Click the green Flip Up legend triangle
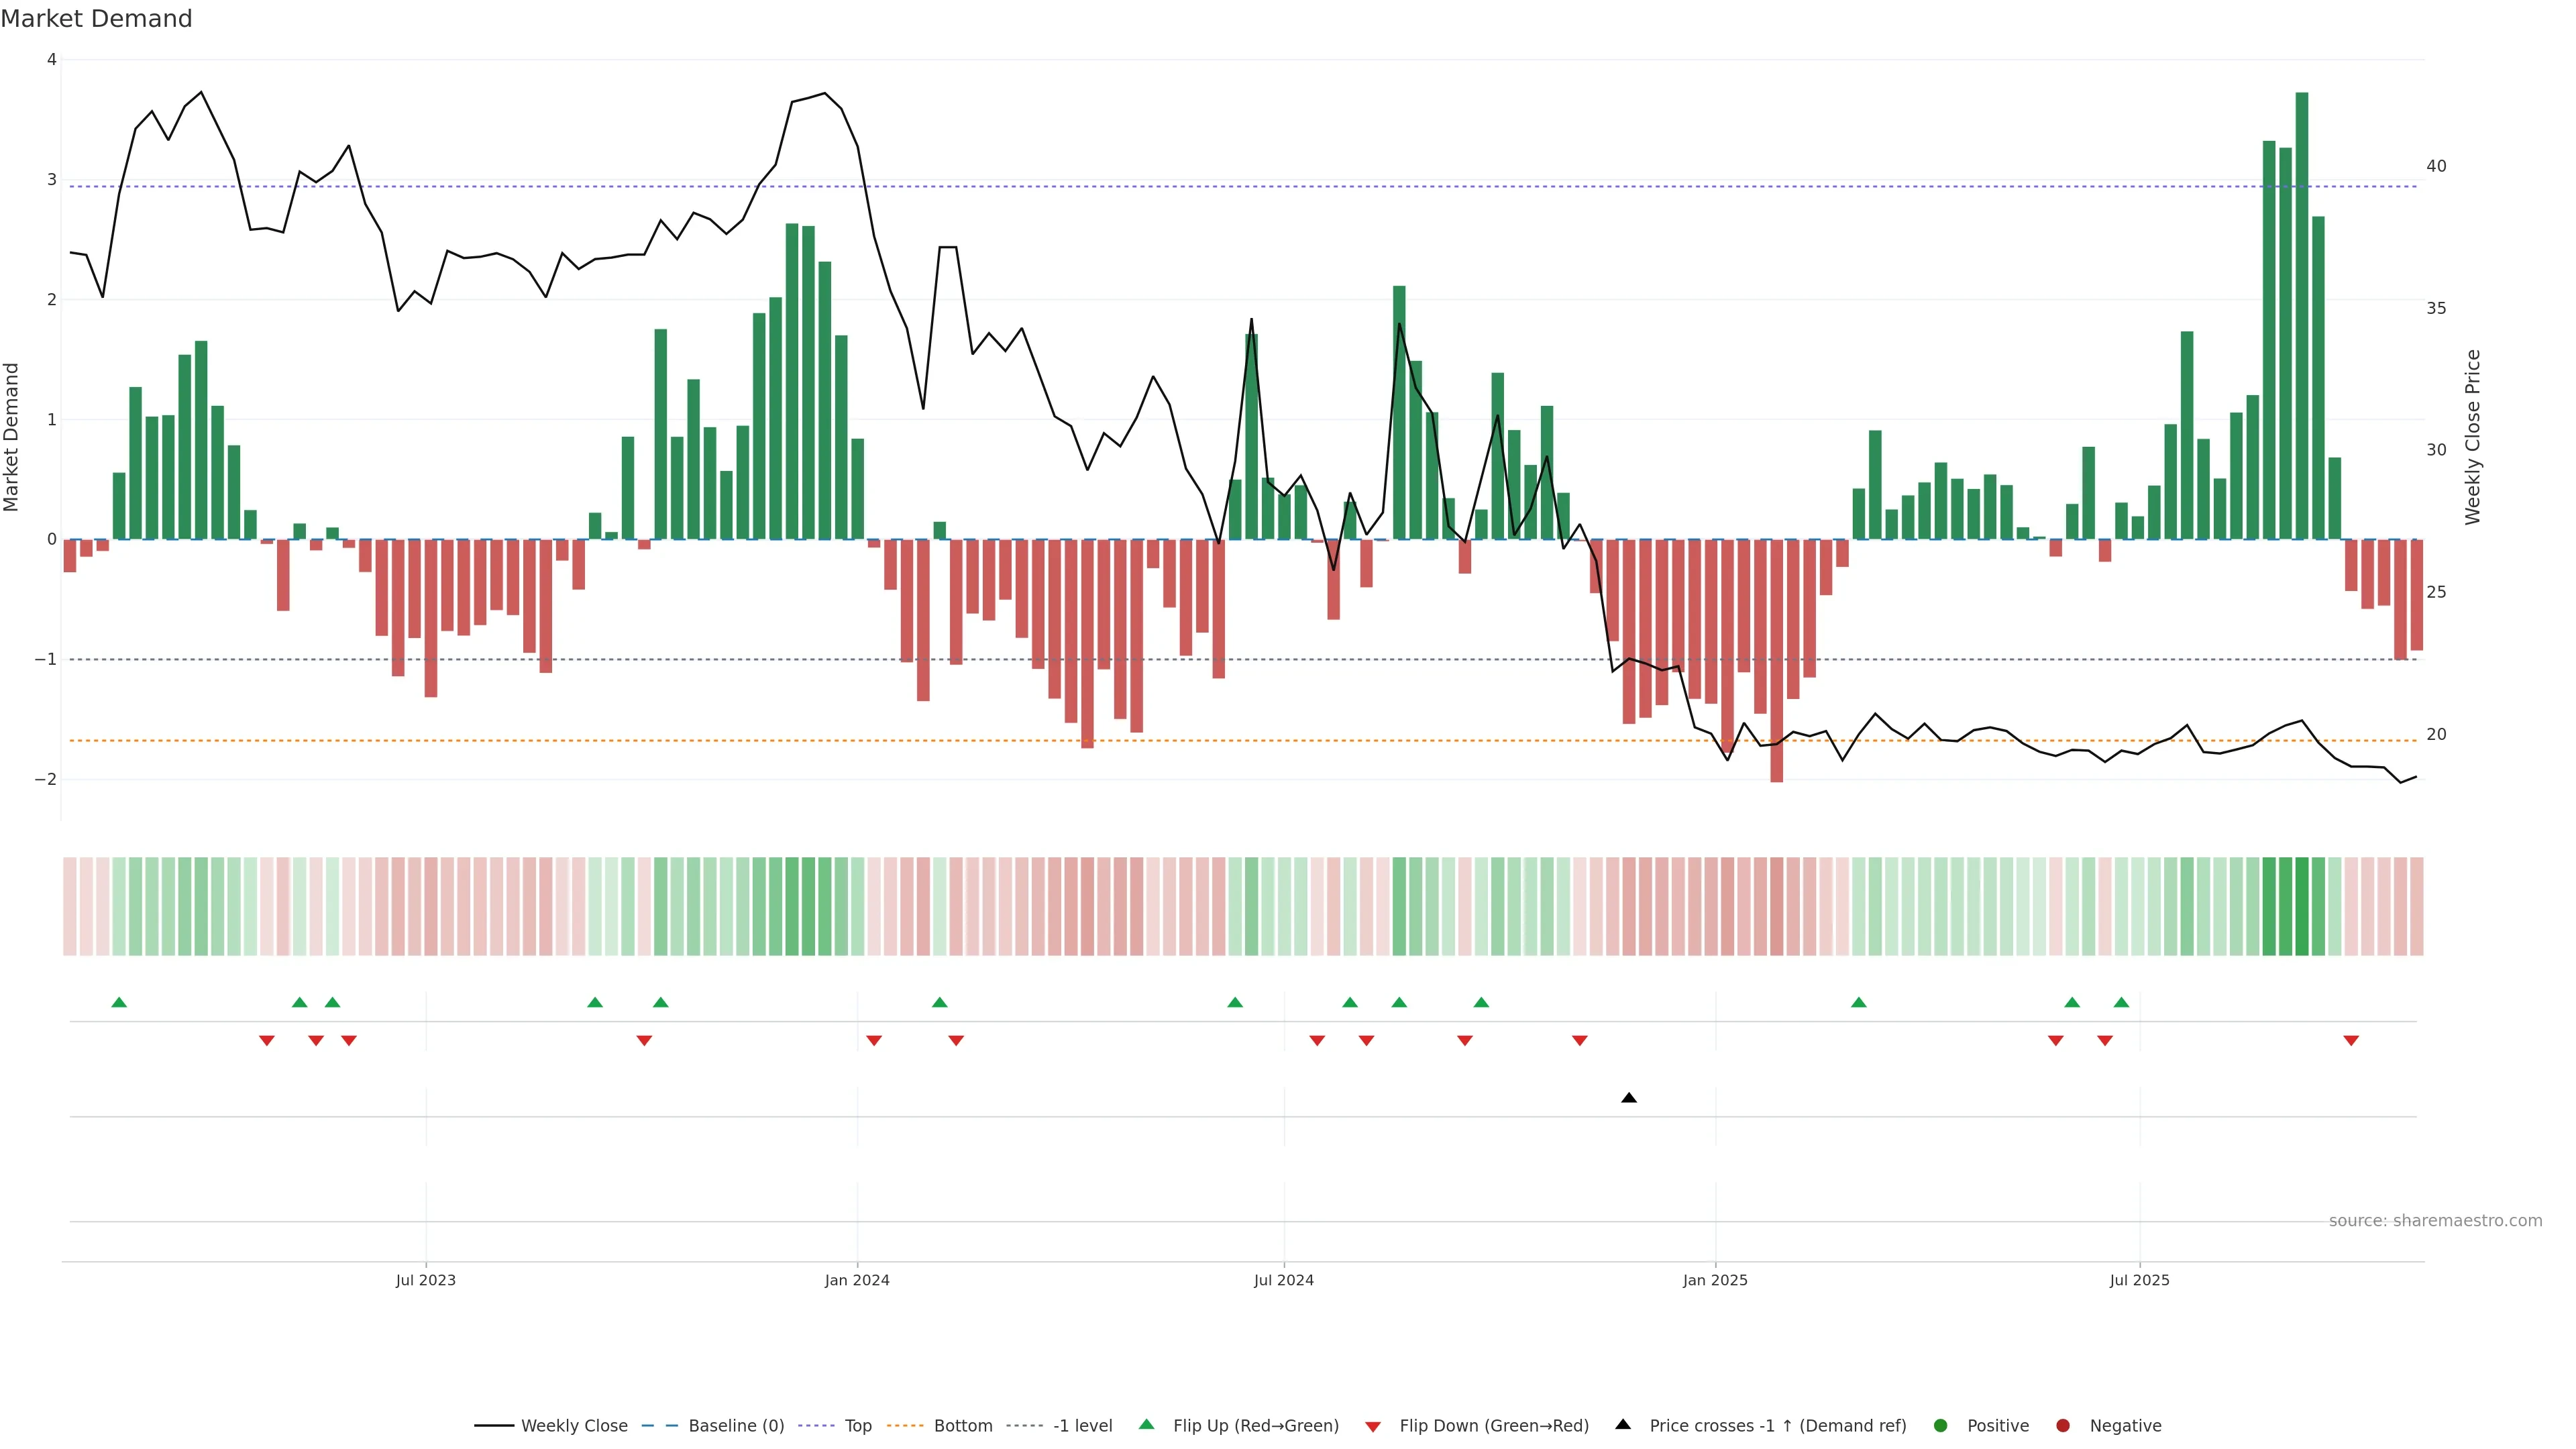Viewport: 2576px width, 1449px height. tap(1146, 1424)
